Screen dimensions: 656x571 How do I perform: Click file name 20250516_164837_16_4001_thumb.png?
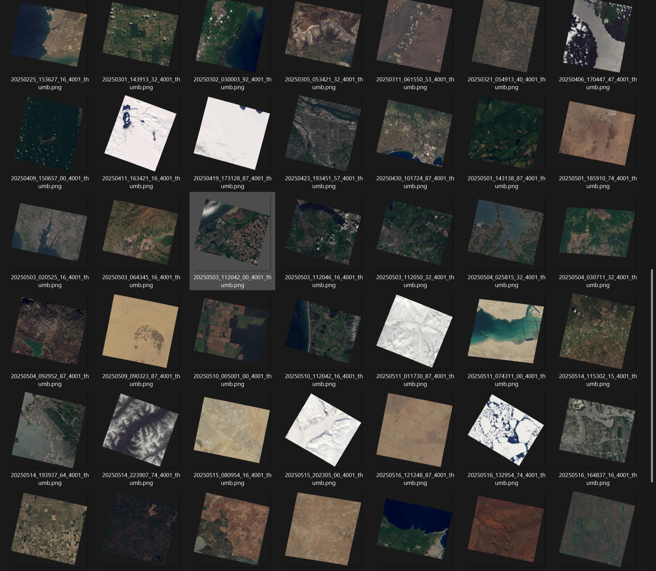pos(598,479)
